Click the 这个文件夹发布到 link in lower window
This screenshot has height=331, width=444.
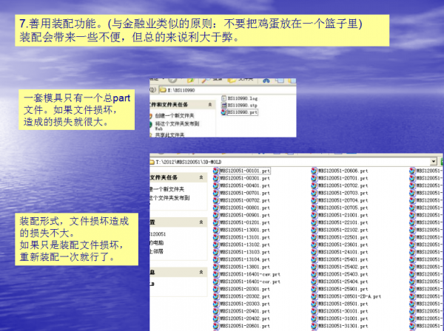point(169,197)
